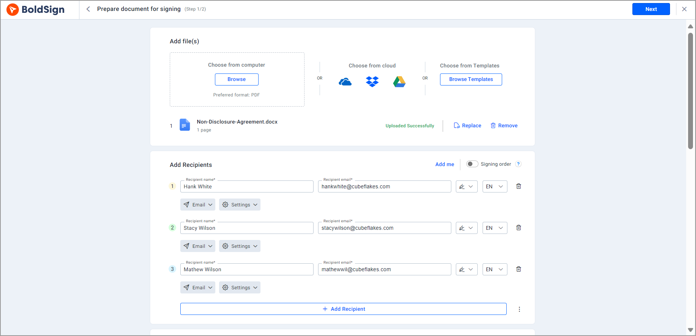Click the Next button
The height and width of the screenshot is (336, 696).
pos(651,9)
